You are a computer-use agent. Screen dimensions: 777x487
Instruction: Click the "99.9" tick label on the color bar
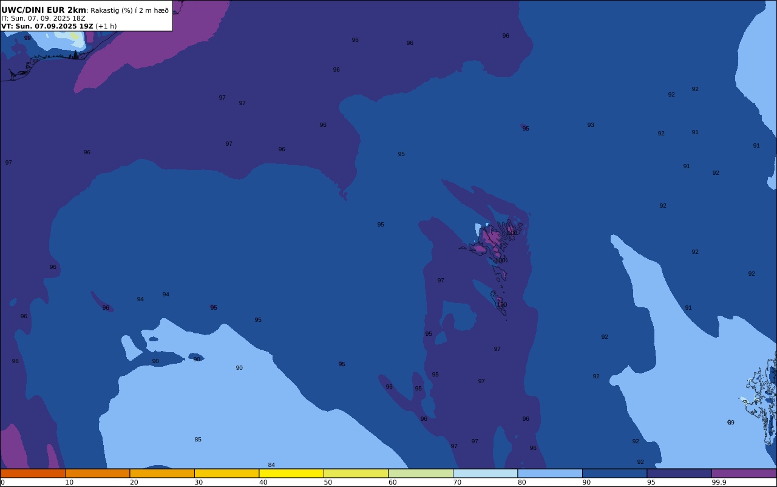click(719, 482)
